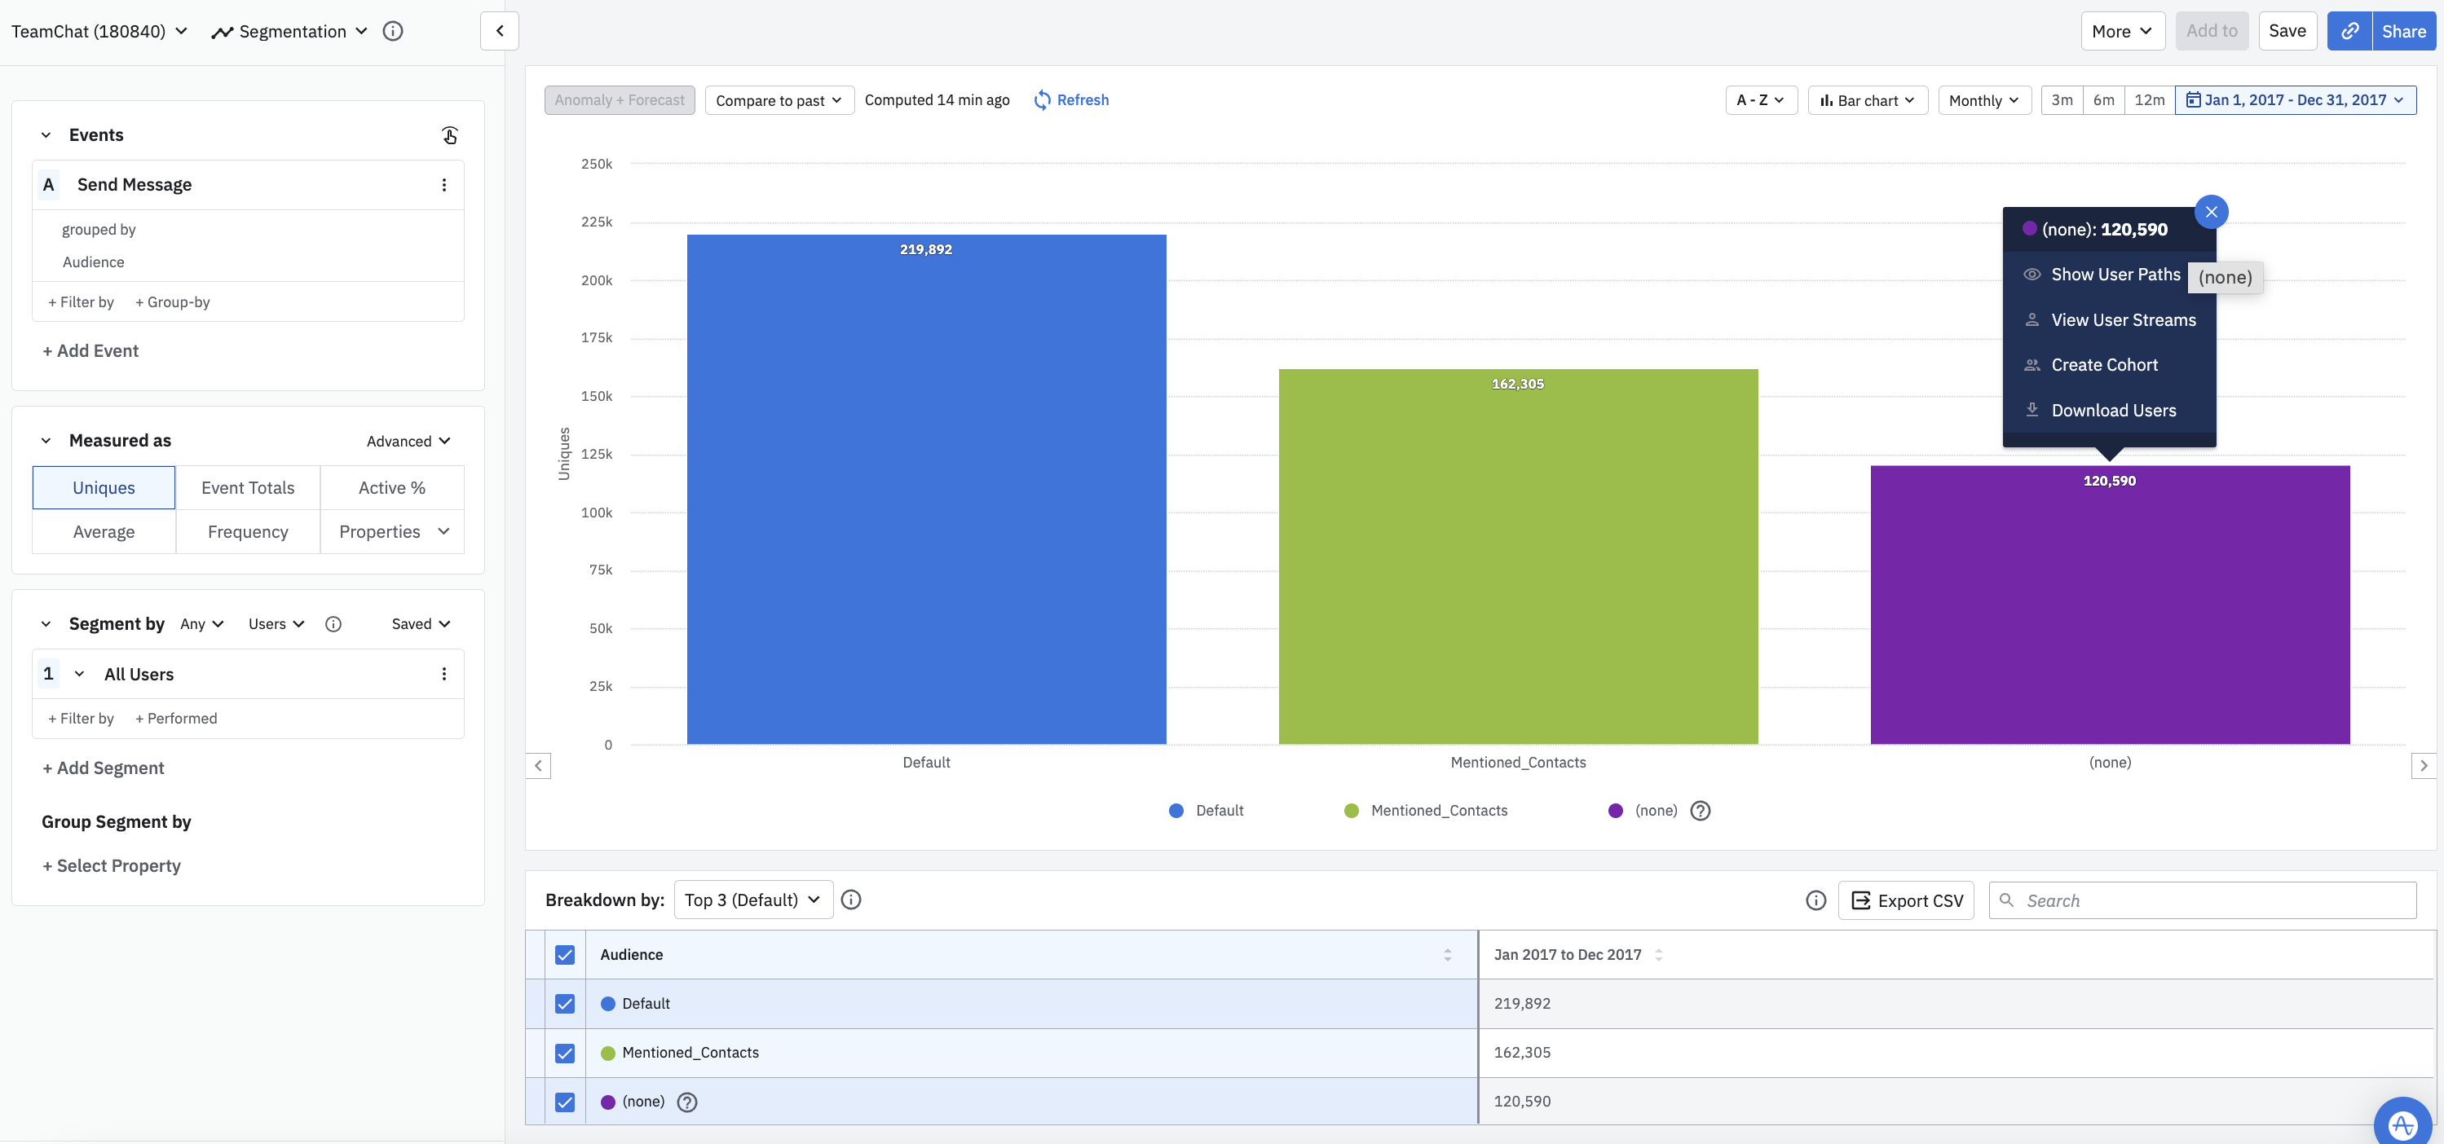Open the Top 3 (Default) breakdown dropdown

pyautogui.click(x=752, y=900)
